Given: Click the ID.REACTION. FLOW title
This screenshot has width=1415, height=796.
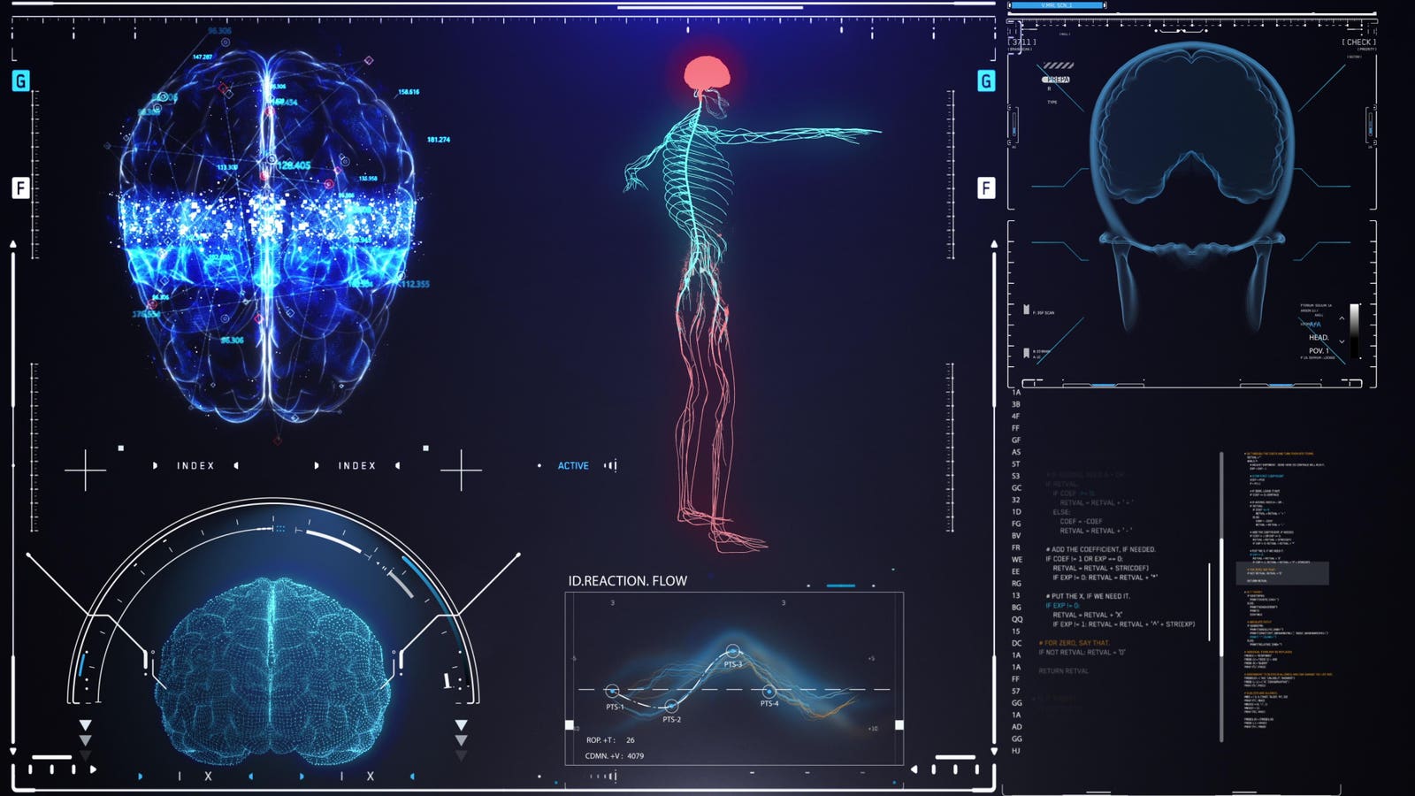Looking at the screenshot, I should (627, 581).
